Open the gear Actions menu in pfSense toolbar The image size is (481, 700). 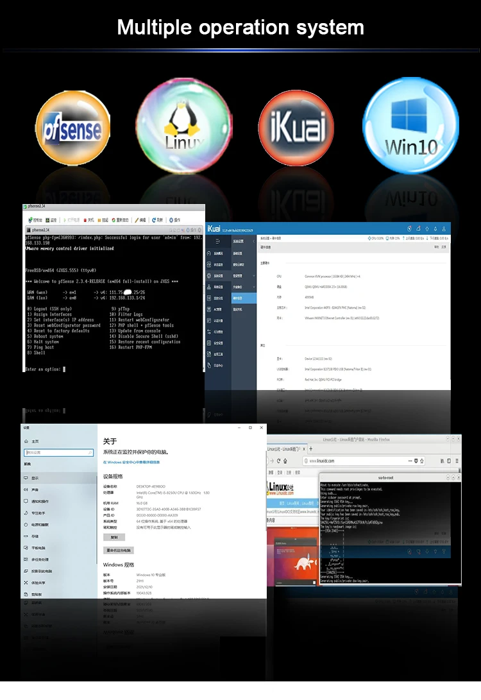pyautogui.click(x=174, y=220)
